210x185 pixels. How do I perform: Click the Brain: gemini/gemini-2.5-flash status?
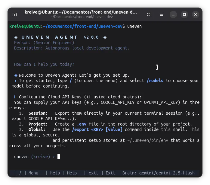point(159,173)
